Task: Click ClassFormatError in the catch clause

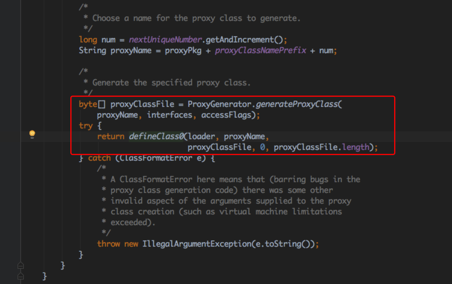Action: [156, 158]
